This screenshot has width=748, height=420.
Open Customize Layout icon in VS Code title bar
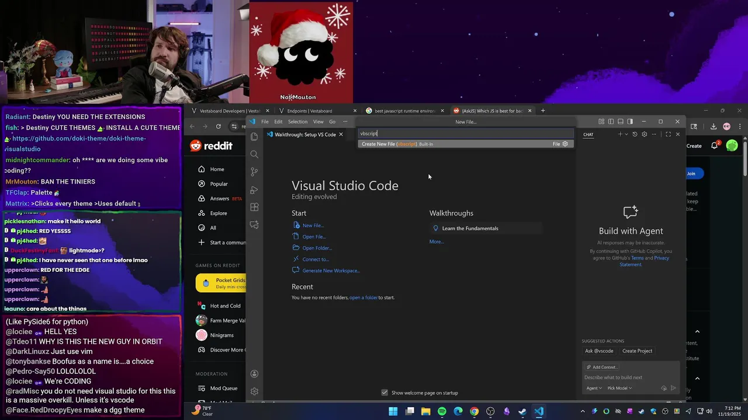coord(601,121)
